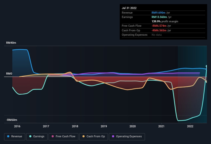The height and width of the screenshot is (144, 211).
Task: Click the -RM60m y-axis label
Action: pyautogui.click(x=12, y=120)
